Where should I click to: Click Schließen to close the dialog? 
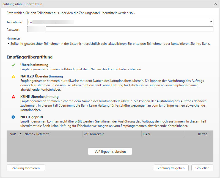(x=202, y=168)
